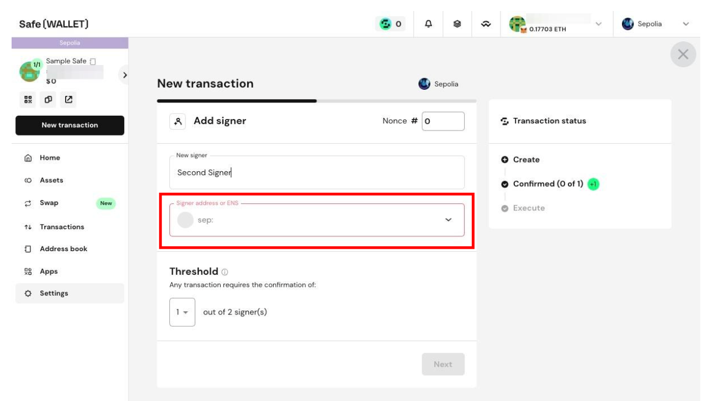Click the Sample Safe avatar in sidebar
Screen dimensions: 724x401
[29, 72]
